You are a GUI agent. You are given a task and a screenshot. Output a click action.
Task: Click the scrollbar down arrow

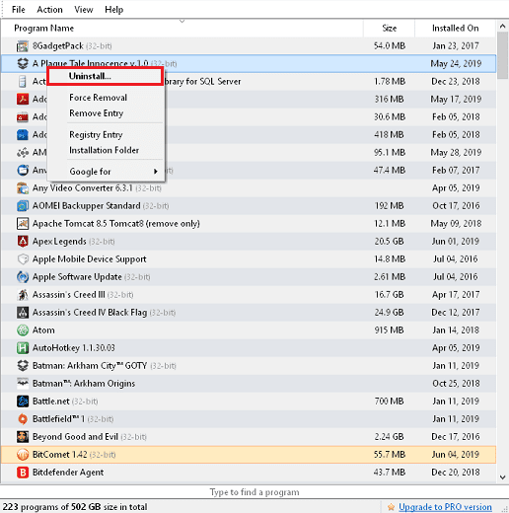502,477
